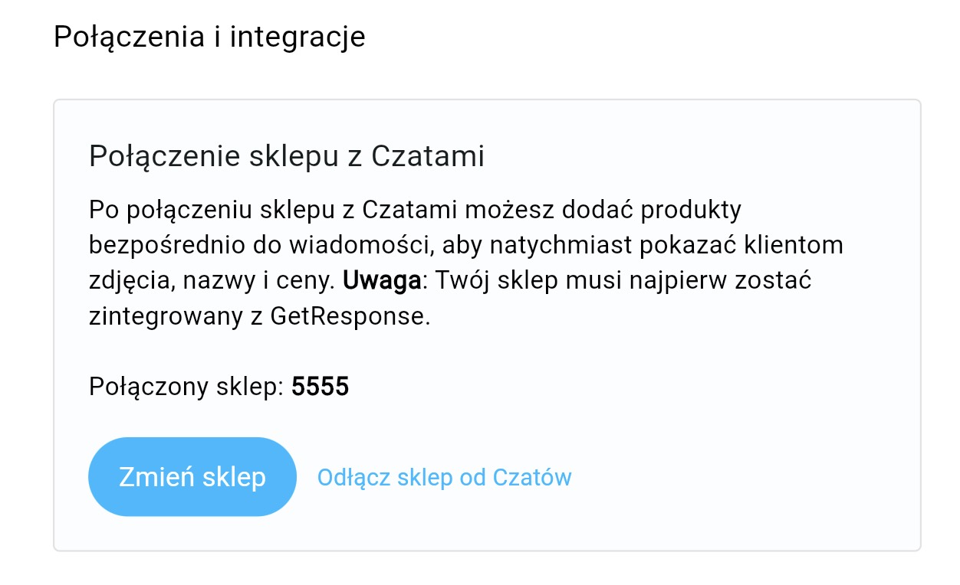The width and height of the screenshot is (960, 585).
Task: Select the bolded 5555 store identifier
Action: (321, 387)
